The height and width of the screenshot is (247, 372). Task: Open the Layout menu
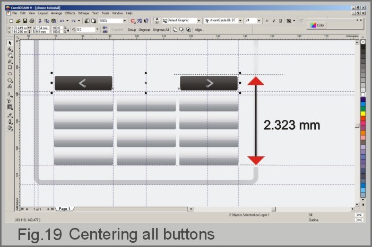pyautogui.click(x=43, y=13)
